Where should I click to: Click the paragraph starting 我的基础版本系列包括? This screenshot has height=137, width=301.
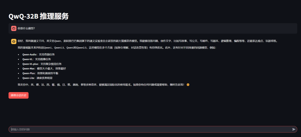click(x=117, y=48)
